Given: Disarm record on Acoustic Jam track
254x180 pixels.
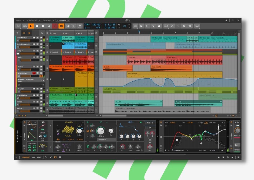Looking at the screenshot, I should (x=34, y=73).
